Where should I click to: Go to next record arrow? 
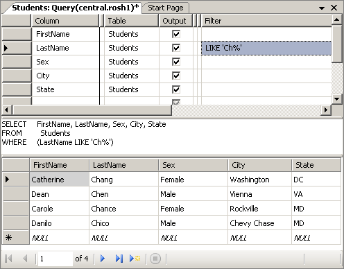pos(103,259)
